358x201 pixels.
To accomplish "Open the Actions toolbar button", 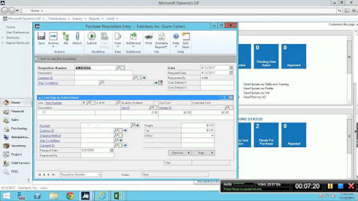I will pyautogui.click(x=53, y=39).
